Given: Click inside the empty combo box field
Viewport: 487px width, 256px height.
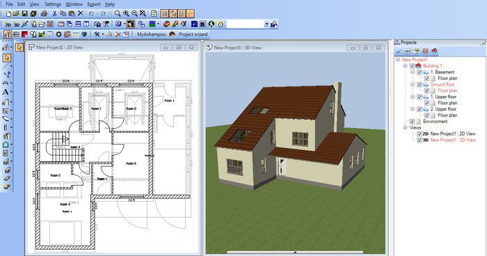Looking at the screenshot, I should pyautogui.click(x=245, y=24).
